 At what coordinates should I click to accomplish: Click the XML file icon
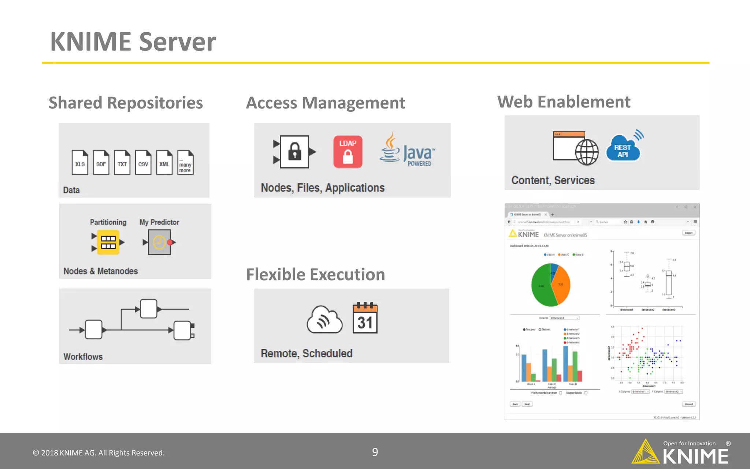click(164, 162)
